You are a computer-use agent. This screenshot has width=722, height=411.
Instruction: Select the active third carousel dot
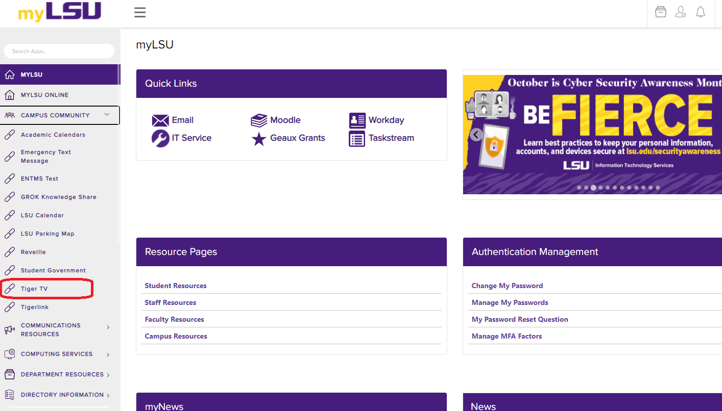(x=593, y=188)
